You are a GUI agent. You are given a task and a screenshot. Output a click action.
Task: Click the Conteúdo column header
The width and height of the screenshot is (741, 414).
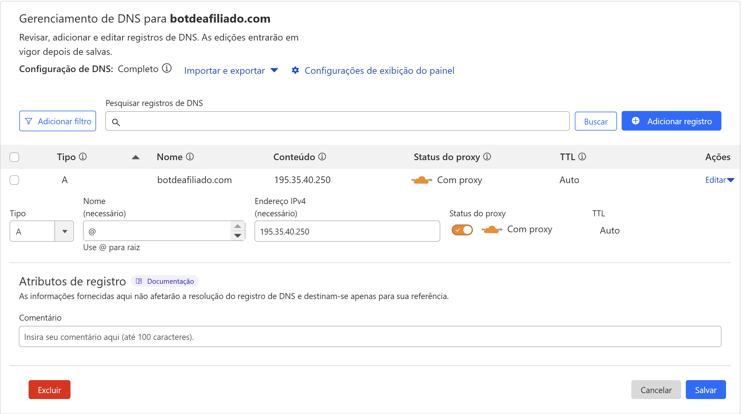[294, 157]
